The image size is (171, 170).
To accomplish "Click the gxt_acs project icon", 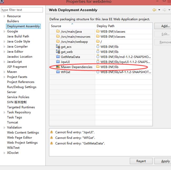I will [58, 47].
